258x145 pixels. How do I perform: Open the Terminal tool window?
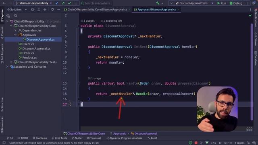(94, 138)
